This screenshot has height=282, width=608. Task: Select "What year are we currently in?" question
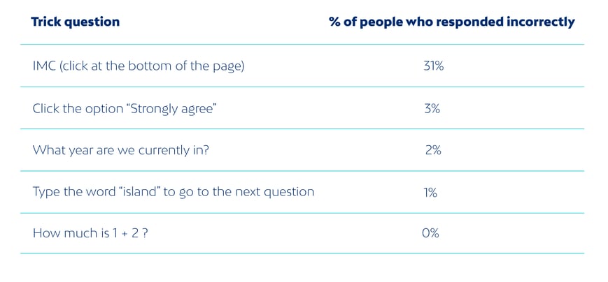tap(120, 150)
